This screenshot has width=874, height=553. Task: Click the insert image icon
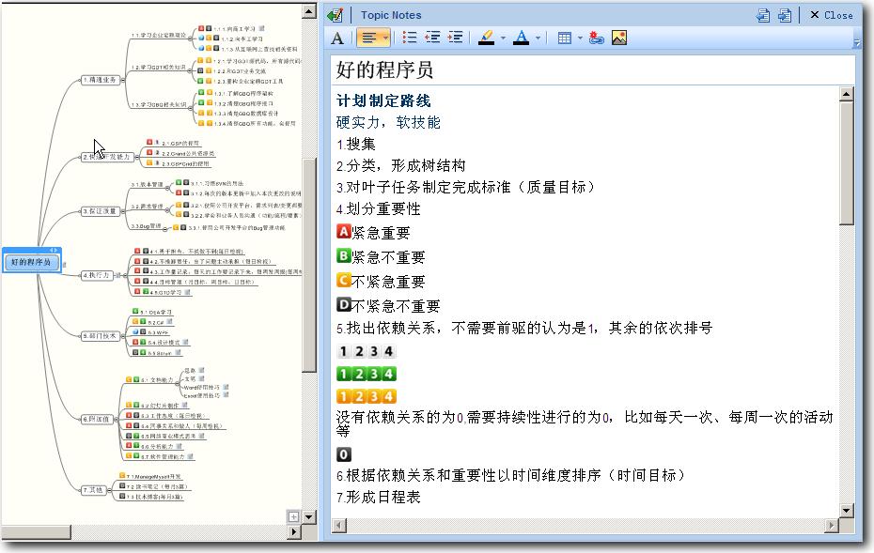619,38
